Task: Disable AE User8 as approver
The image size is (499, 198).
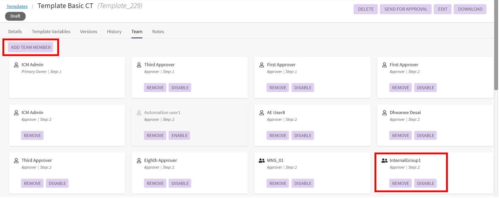Action: (x=303, y=136)
